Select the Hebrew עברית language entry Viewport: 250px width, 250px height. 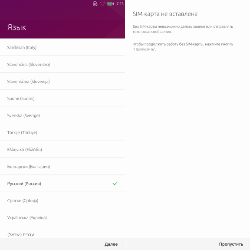pos(62,232)
